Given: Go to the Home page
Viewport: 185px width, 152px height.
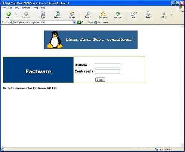Looking at the screenshot, I should [x=72, y=15].
